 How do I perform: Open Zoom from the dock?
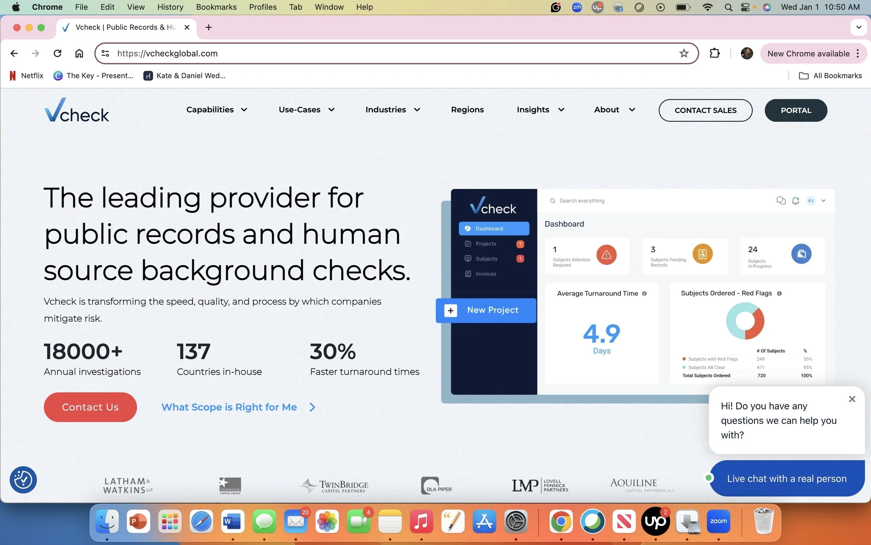click(x=718, y=521)
